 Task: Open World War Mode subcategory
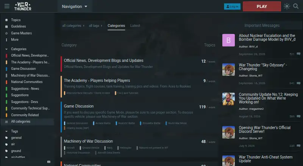pyautogui.click(x=177, y=123)
